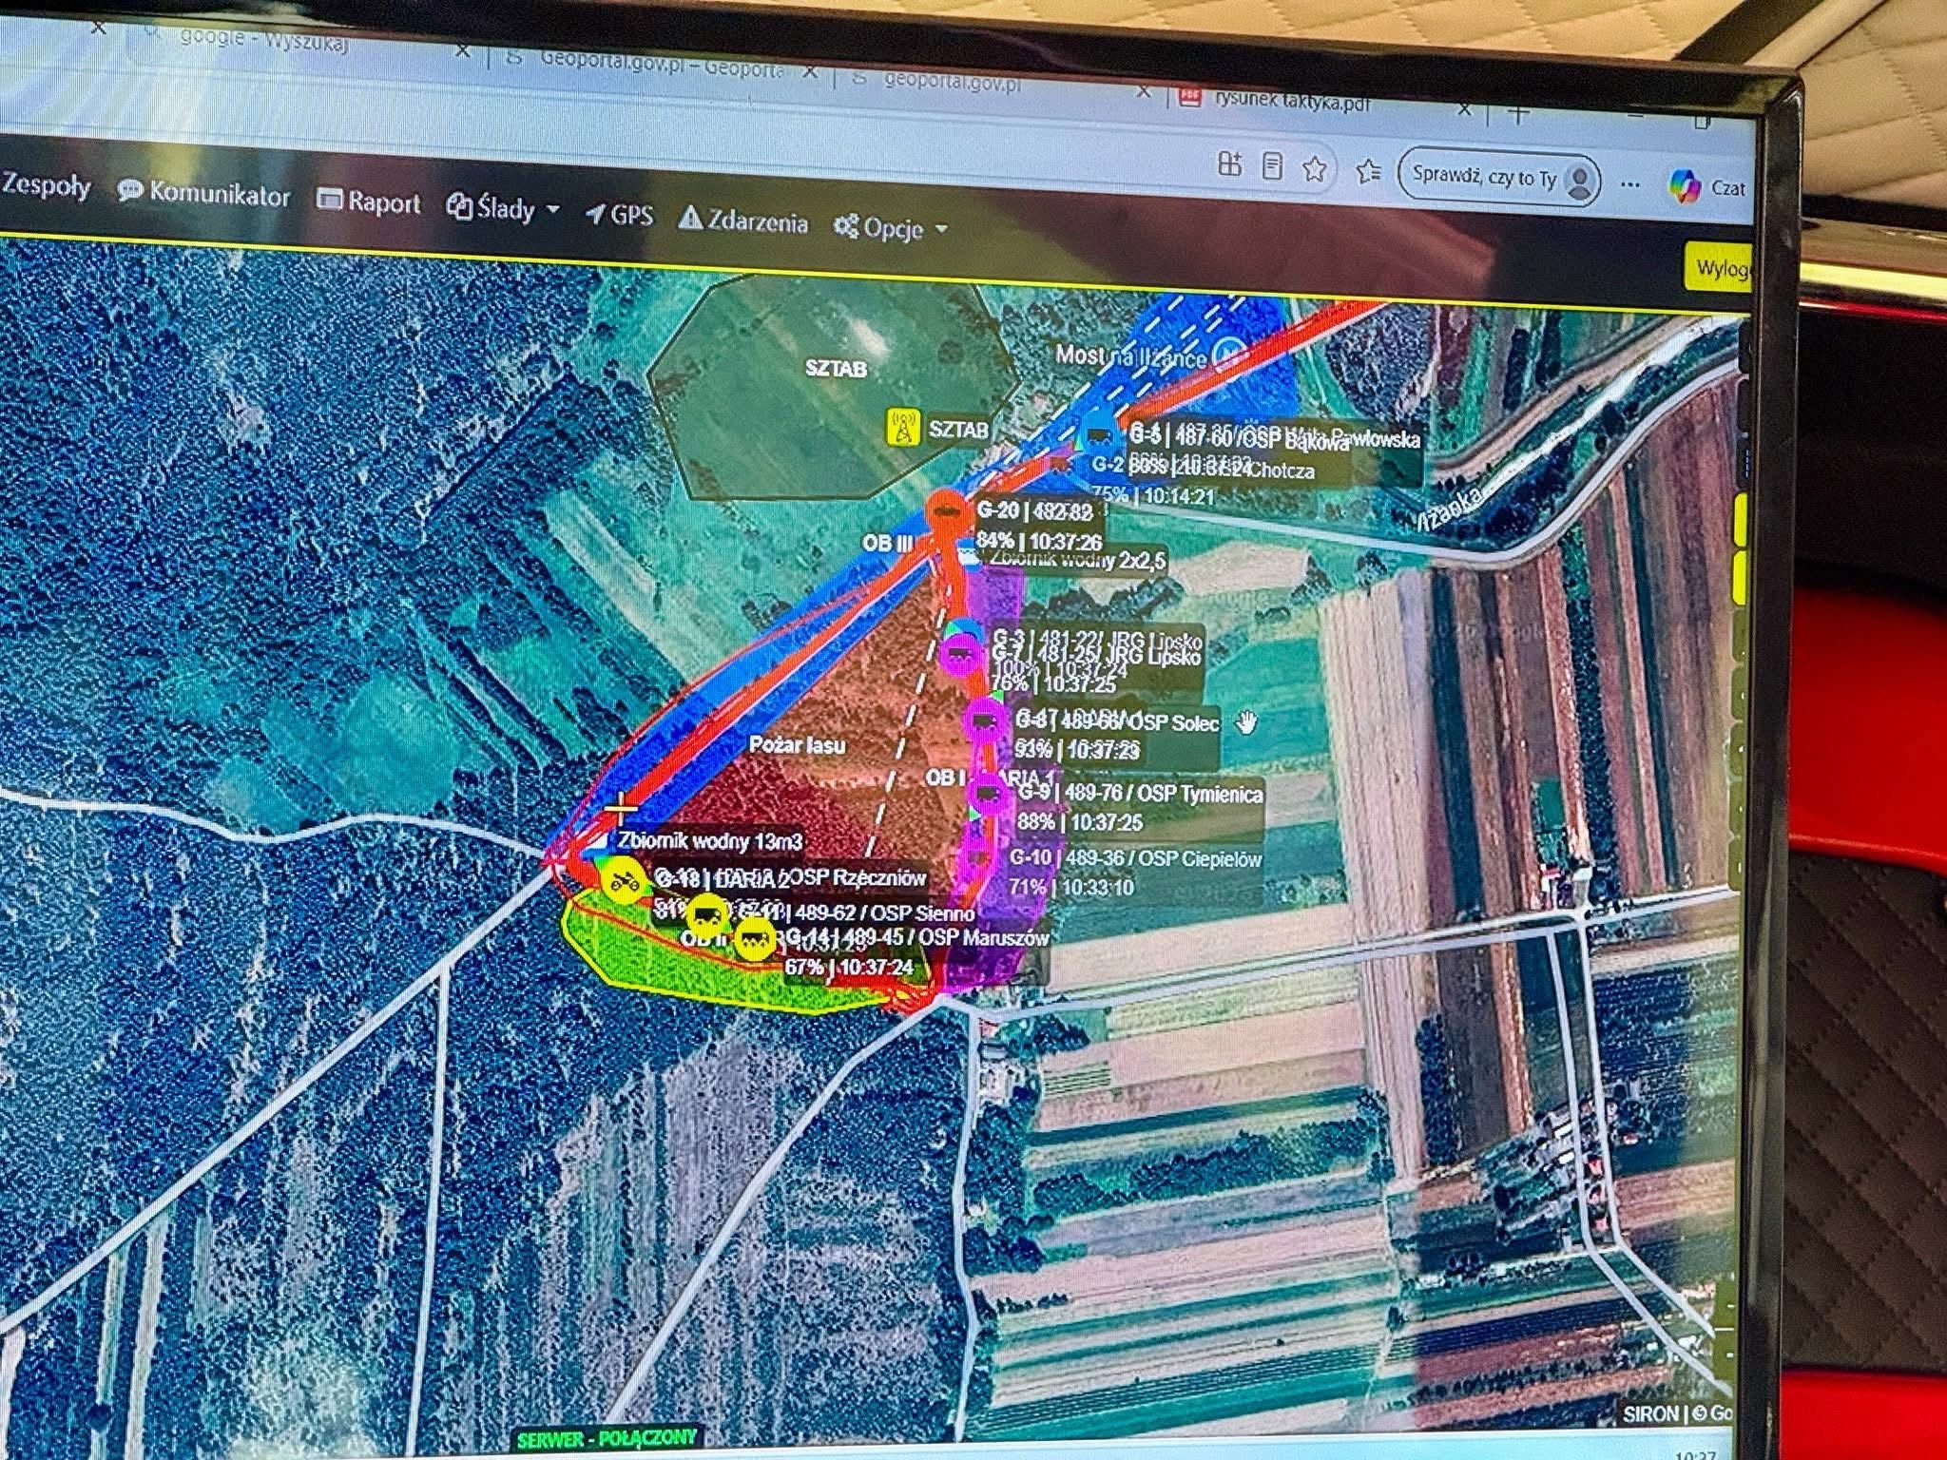1947x1460 pixels.
Task: Select the blue G-5 truck marker
Action: (1099, 437)
